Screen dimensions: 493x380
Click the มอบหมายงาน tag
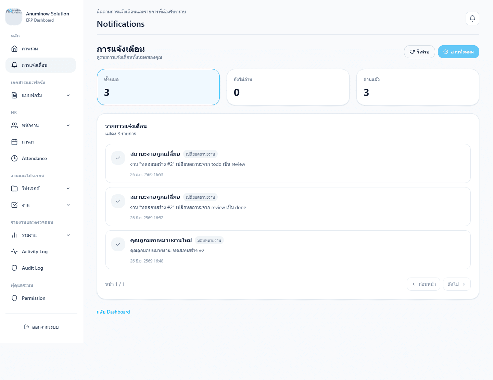point(209,241)
